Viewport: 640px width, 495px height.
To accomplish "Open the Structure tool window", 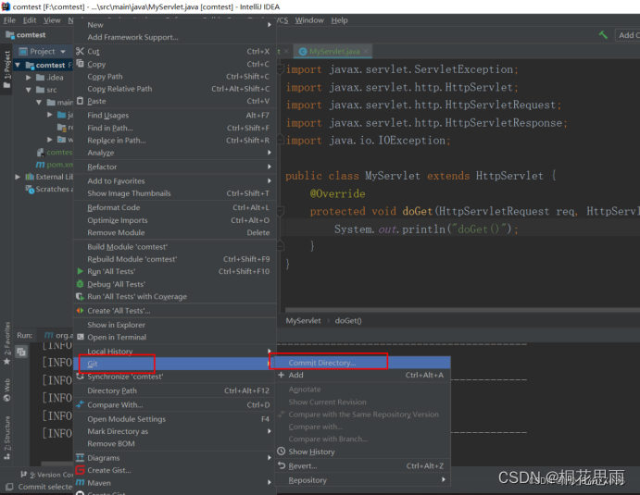I will (6, 438).
